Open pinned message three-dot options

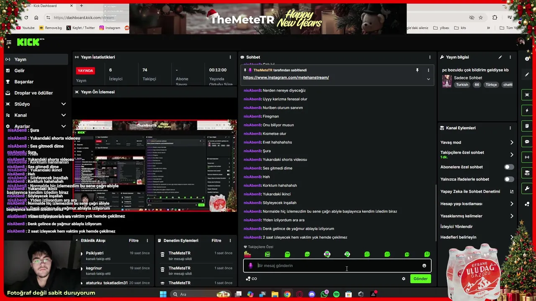428,70
